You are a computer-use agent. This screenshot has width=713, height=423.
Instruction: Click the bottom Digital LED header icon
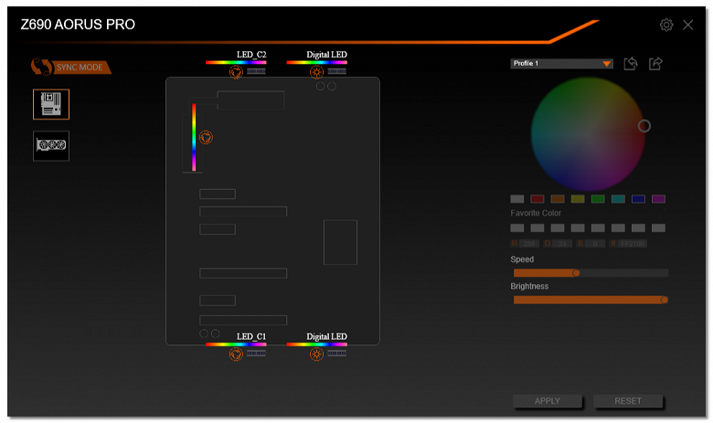316,354
